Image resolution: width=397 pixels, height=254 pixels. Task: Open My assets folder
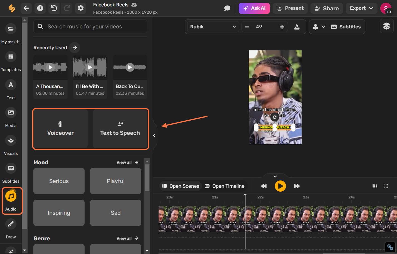pos(11,33)
